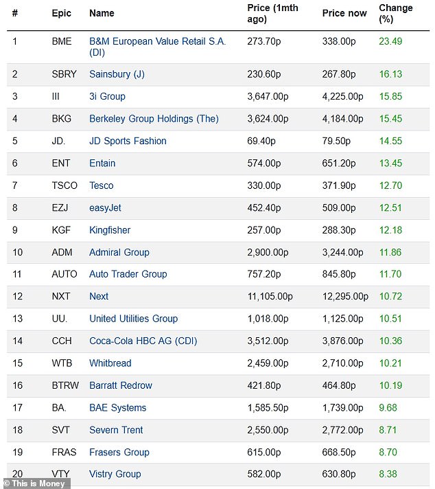
Task: Click the 4,184.00p price now cell
Action: [343, 119]
